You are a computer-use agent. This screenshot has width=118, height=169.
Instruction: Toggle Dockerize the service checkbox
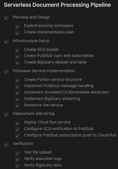point(17,106)
